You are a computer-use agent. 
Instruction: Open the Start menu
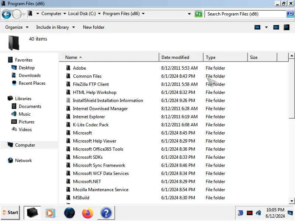(x=10, y=213)
